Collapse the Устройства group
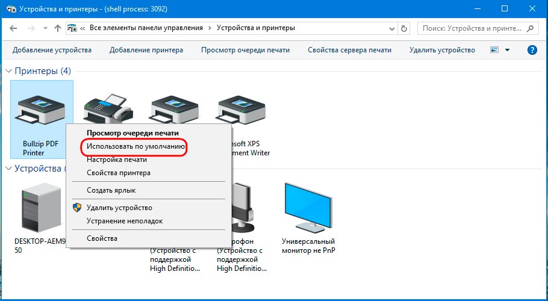 pos(9,169)
